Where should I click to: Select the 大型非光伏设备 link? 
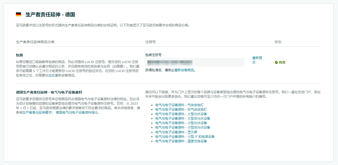click(183, 118)
